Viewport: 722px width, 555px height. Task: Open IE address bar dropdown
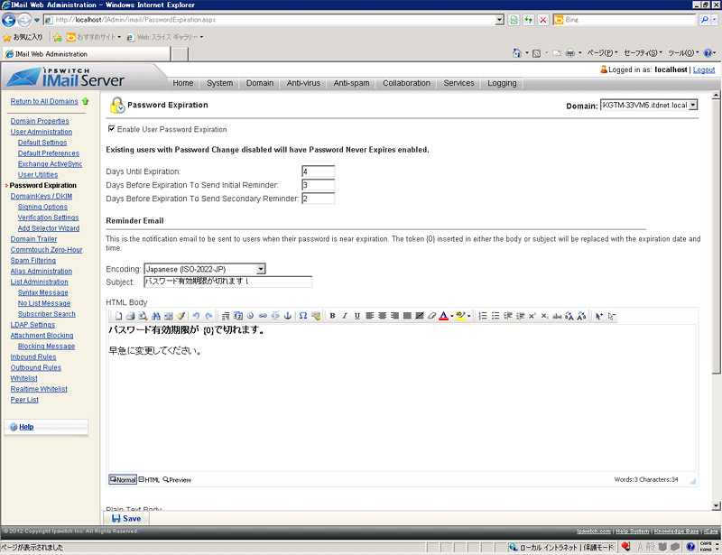(500, 20)
